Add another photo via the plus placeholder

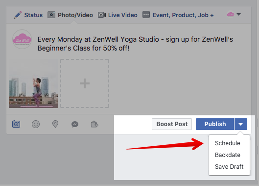click(x=85, y=83)
